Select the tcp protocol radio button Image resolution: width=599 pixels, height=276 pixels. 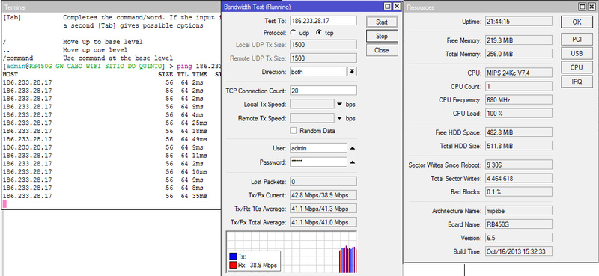pos(318,33)
